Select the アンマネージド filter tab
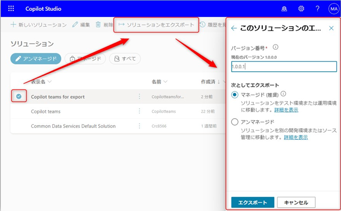The width and height of the screenshot is (341, 211). 36,59
